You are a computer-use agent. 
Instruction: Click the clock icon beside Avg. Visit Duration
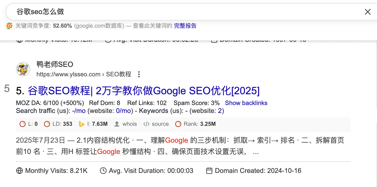(x=103, y=171)
